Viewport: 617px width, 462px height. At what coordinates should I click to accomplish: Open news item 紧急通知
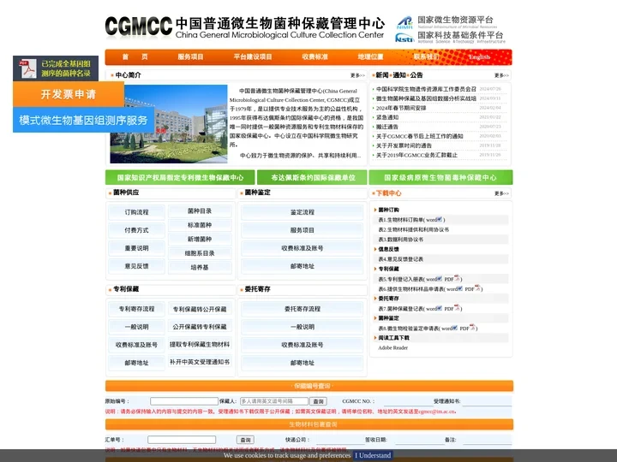coord(387,117)
